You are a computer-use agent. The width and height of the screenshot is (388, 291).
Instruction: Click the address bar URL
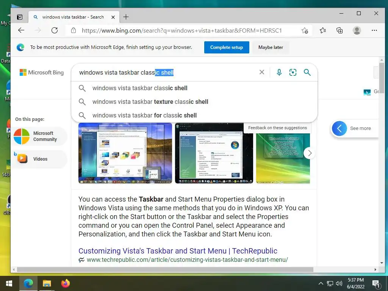click(181, 30)
